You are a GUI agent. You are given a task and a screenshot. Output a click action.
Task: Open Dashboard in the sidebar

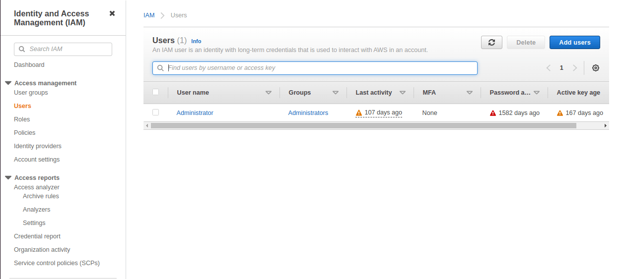pyautogui.click(x=29, y=65)
